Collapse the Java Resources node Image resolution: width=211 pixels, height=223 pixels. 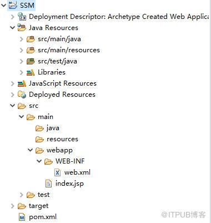click(x=12, y=28)
